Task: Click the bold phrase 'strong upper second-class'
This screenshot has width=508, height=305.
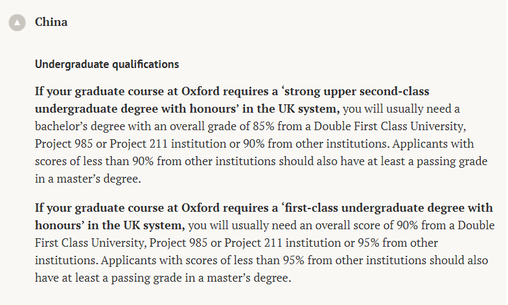Action: click(x=362, y=90)
